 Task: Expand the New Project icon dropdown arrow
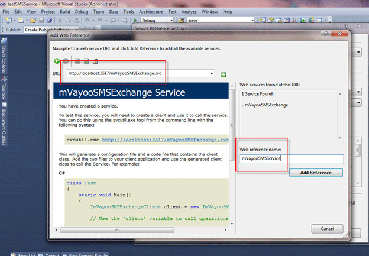coord(14,21)
